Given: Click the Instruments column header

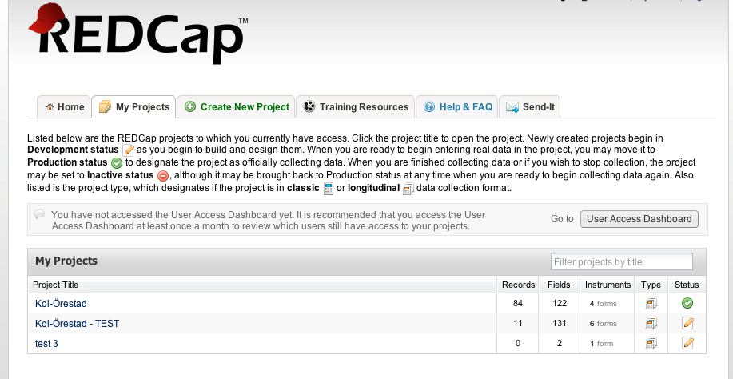Looking at the screenshot, I should (608, 285).
